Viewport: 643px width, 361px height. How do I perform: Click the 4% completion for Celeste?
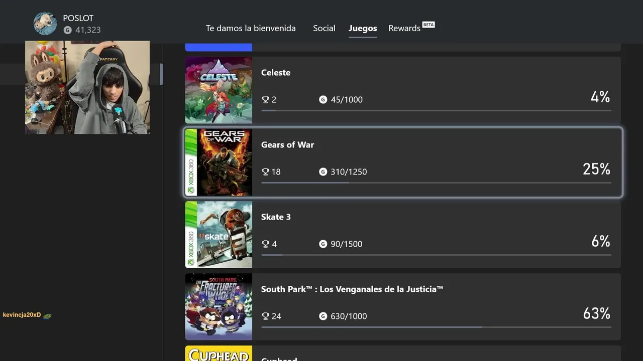(600, 97)
